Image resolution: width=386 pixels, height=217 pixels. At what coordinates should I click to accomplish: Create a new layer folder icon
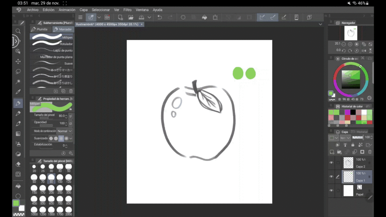(x=339, y=152)
